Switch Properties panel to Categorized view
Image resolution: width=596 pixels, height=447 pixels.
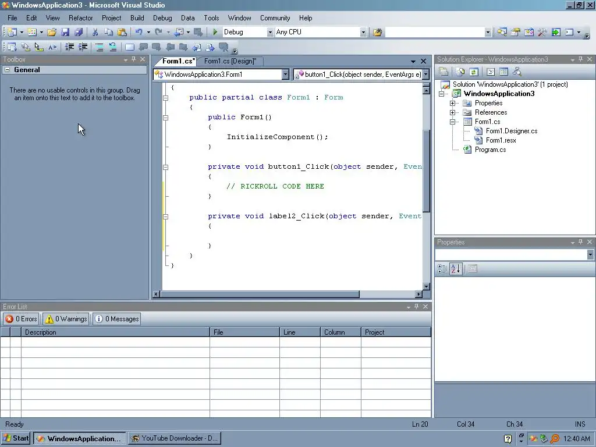(442, 269)
